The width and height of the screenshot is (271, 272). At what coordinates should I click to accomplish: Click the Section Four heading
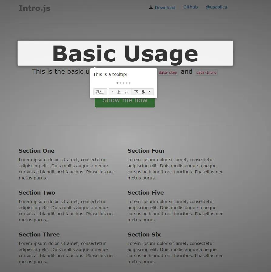pos(146,151)
